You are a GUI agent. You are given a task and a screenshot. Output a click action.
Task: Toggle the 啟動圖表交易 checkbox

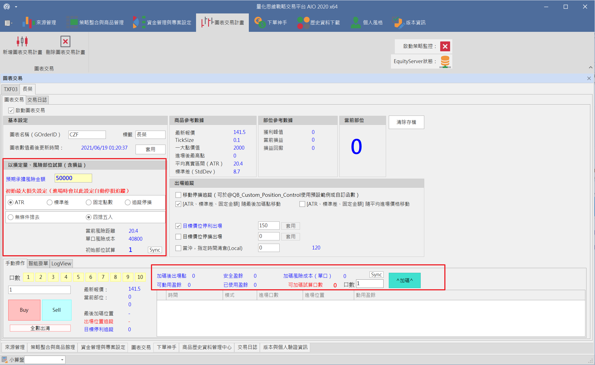(11, 111)
